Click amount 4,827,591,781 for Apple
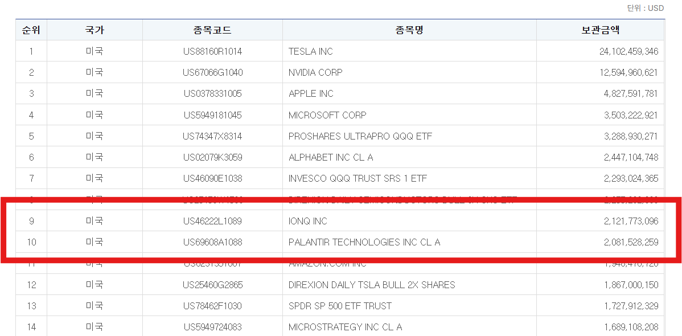The width and height of the screenshot is (682, 336). (x=631, y=93)
